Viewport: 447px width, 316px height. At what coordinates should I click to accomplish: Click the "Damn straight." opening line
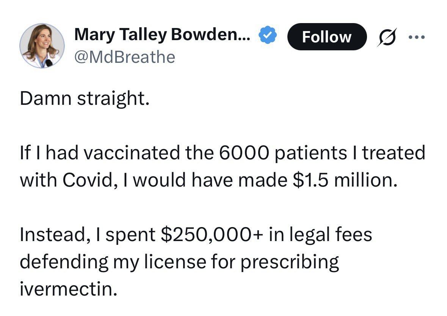click(82, 98)
